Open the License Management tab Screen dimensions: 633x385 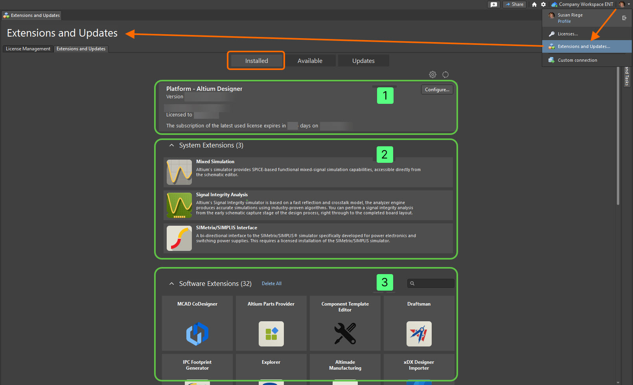click(28, 49)
